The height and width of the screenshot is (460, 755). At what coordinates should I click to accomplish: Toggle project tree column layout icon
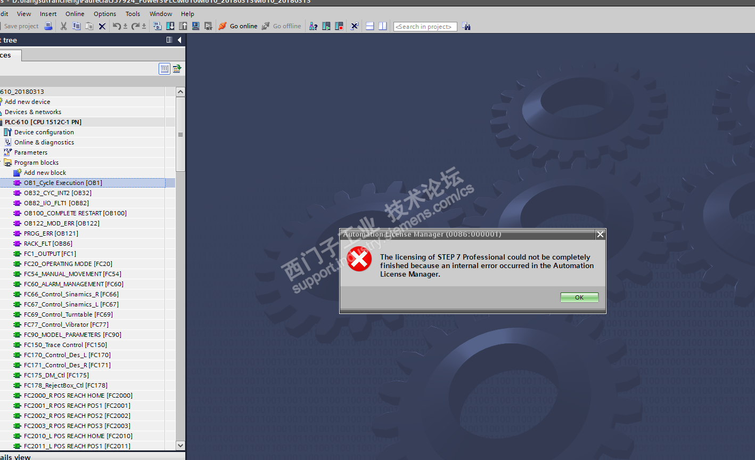coord(169,40)
